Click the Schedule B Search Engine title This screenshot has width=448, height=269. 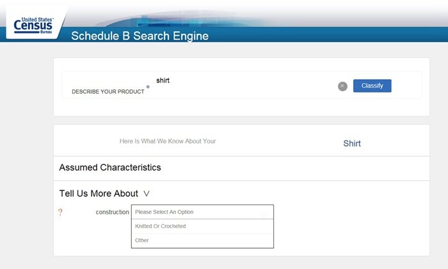click(x=140, y=36)
